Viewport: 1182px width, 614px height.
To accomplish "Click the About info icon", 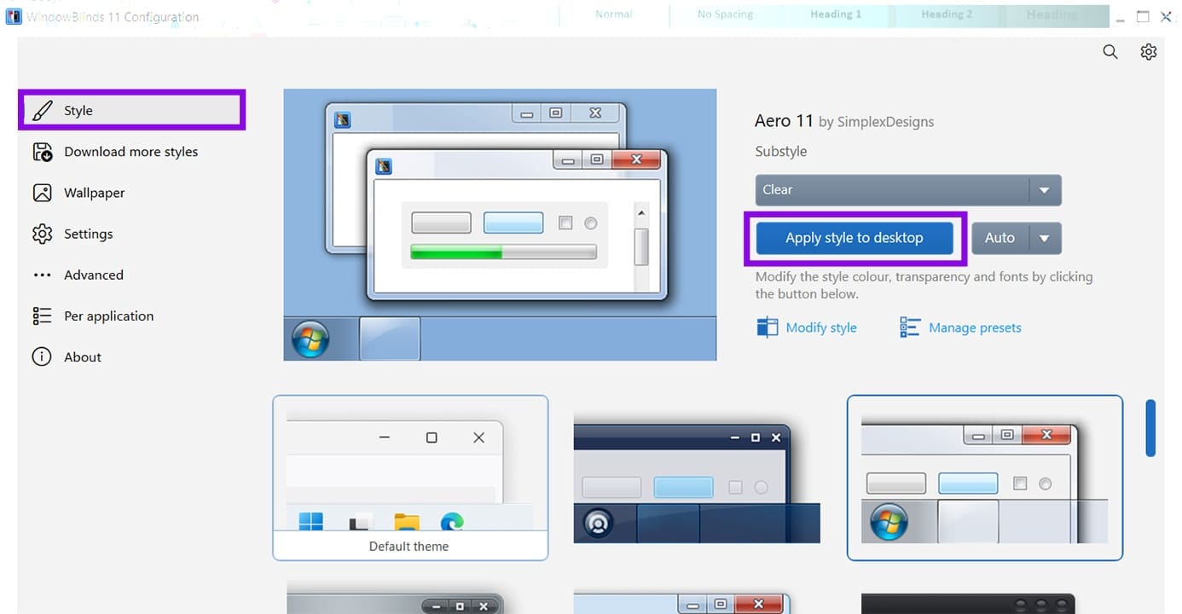I will coord(42,356).
